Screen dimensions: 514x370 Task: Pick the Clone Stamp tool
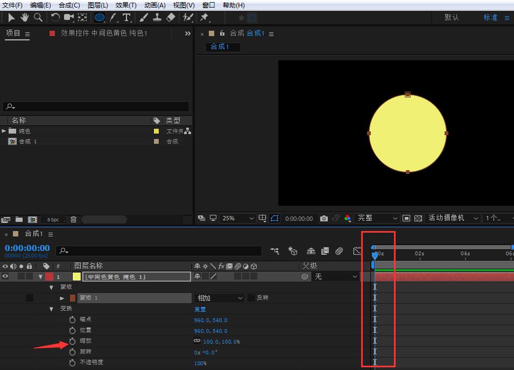click(157, 18)
